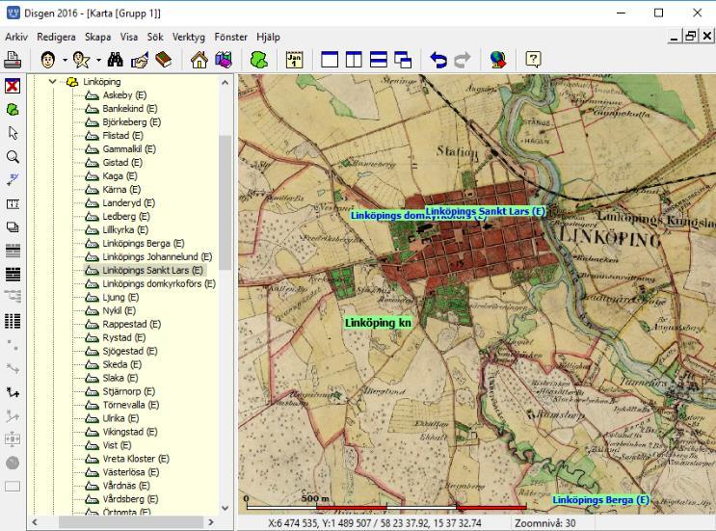716x531 pixels.
Task: Open the Hjälp menu
Action: point(268,37)
